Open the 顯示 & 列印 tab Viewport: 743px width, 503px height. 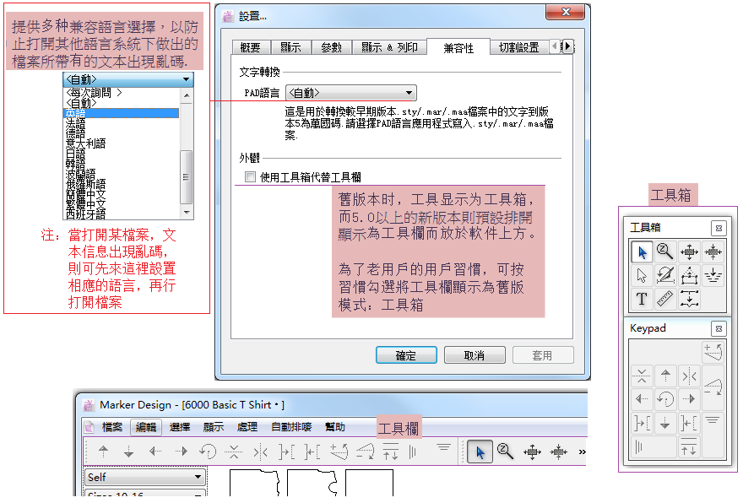389,48
